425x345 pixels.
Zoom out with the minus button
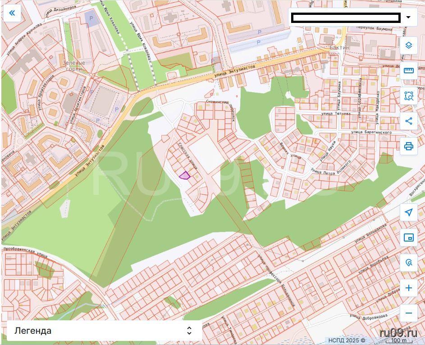point(408,313)
